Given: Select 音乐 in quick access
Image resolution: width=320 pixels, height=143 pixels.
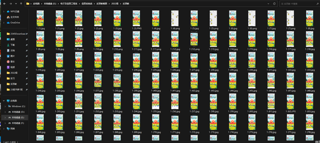Looking at the screenshot, I should [13, 62].
